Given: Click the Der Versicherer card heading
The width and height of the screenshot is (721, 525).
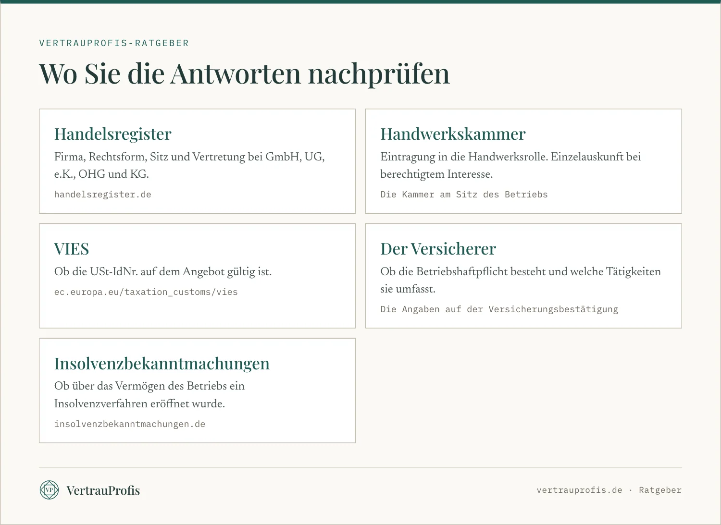Looking at the screenshot, I should [x=438, y=249].
